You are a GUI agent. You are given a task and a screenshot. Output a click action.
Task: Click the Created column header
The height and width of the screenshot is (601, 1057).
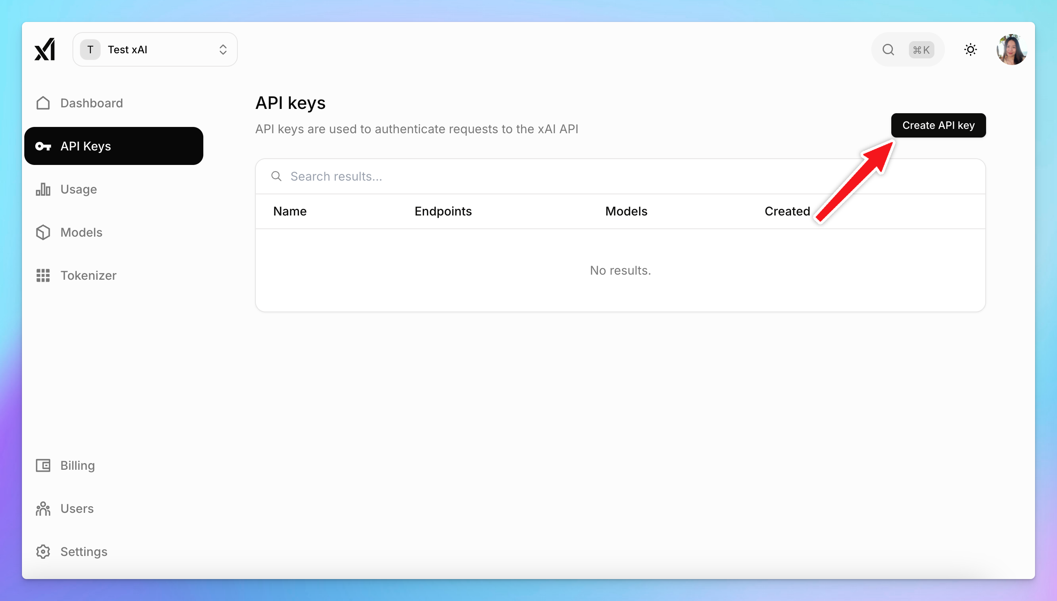pyautogui.click(x=787, y=211)
